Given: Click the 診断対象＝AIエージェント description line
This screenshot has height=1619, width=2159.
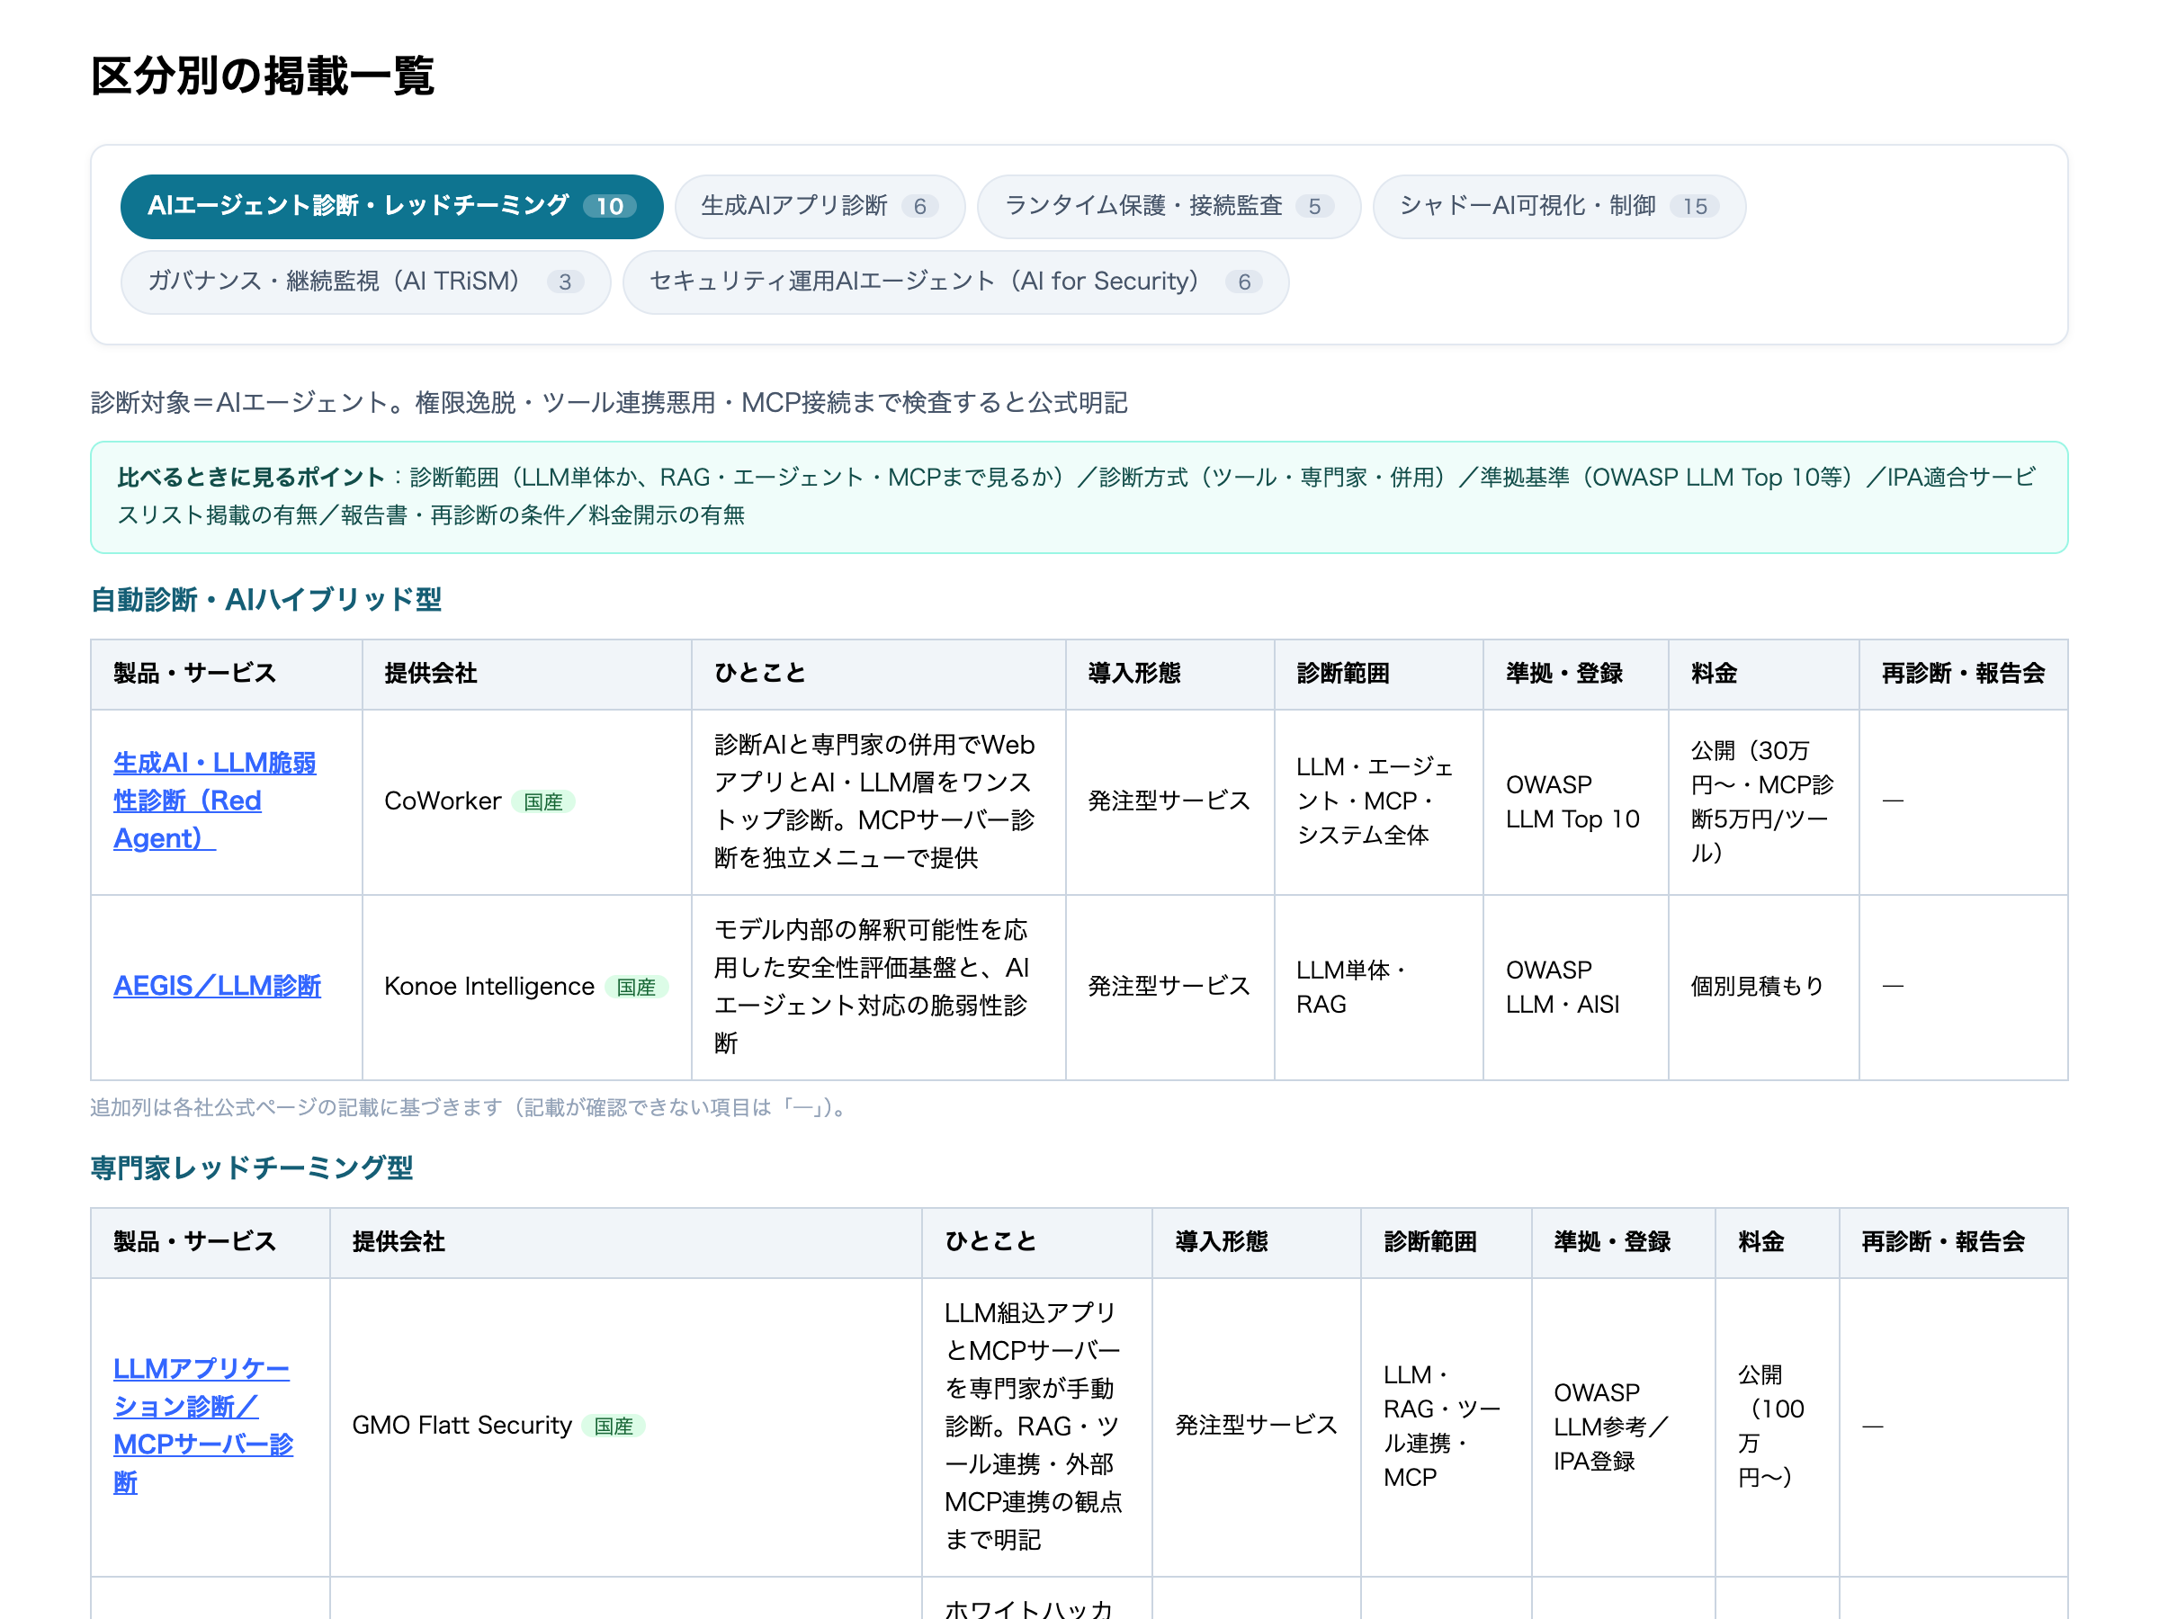Looking at the screenshot, I should (x=609, y=402).
